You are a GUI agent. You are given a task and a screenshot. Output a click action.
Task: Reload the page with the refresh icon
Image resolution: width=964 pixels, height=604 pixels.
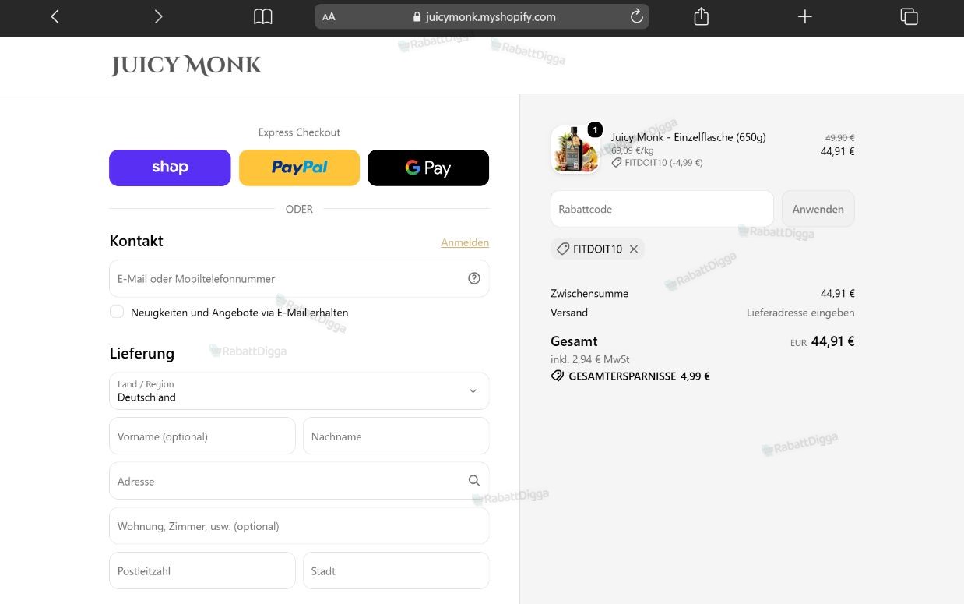click(636, 16)
